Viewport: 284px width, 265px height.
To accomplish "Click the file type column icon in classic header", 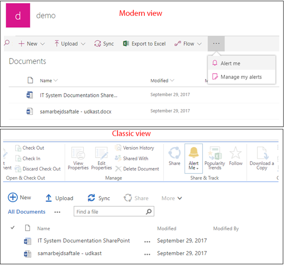I will click(27, 228).
